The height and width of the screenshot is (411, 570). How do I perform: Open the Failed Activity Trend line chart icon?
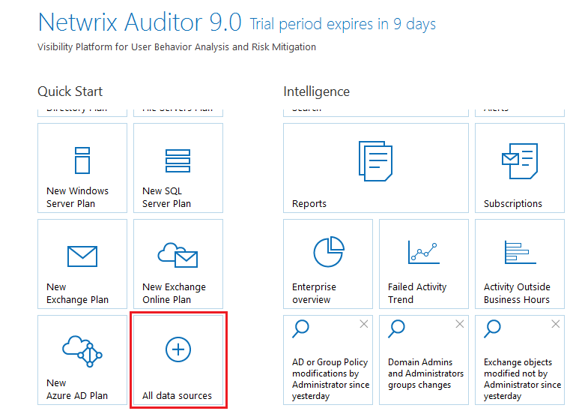click(x=423, y=252)
